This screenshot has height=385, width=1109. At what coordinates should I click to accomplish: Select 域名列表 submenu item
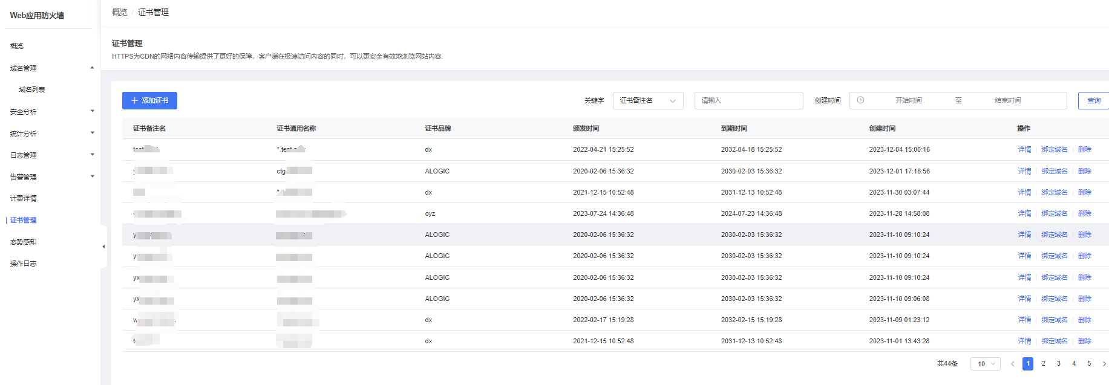tap(32, 89)
